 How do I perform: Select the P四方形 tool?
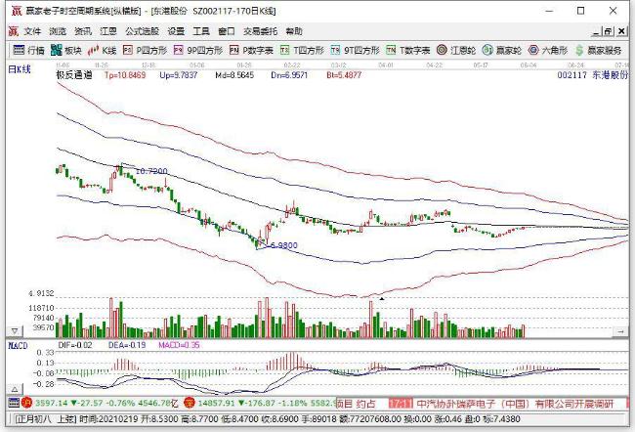pyautogui.click(x=145, y=50)
